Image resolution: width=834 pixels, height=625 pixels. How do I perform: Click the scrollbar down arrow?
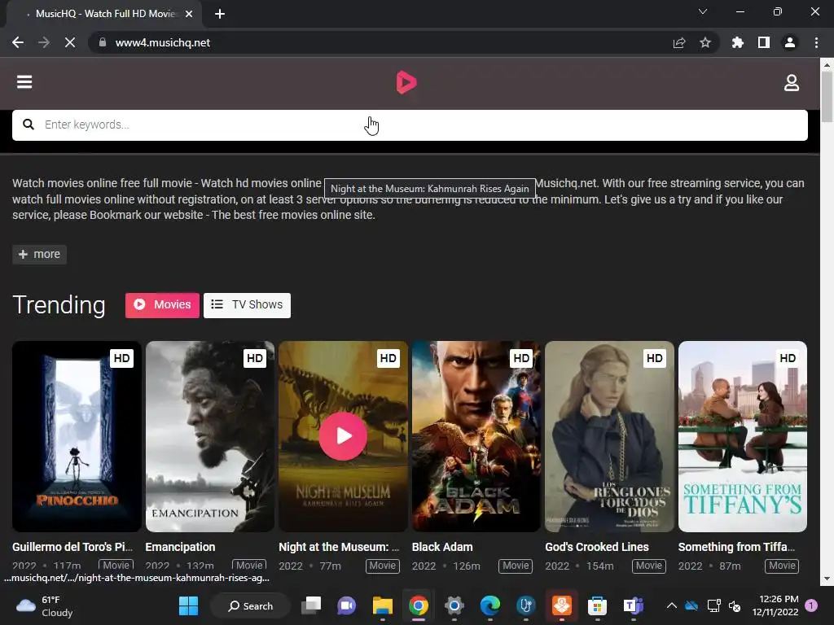tap(827, 579)
